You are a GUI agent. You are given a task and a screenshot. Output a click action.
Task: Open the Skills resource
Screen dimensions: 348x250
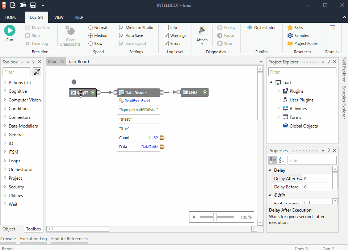(x=298, y=28)
